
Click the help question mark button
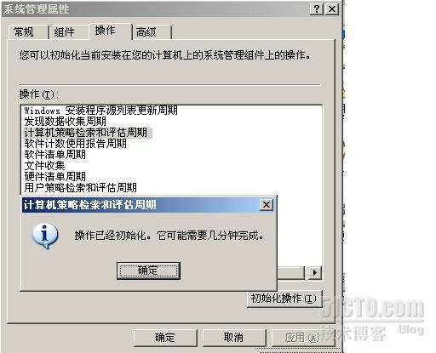[x=317, y=9]
